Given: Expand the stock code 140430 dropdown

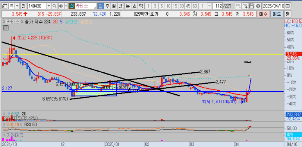Looking at the screenshot, I should [49, 6].
